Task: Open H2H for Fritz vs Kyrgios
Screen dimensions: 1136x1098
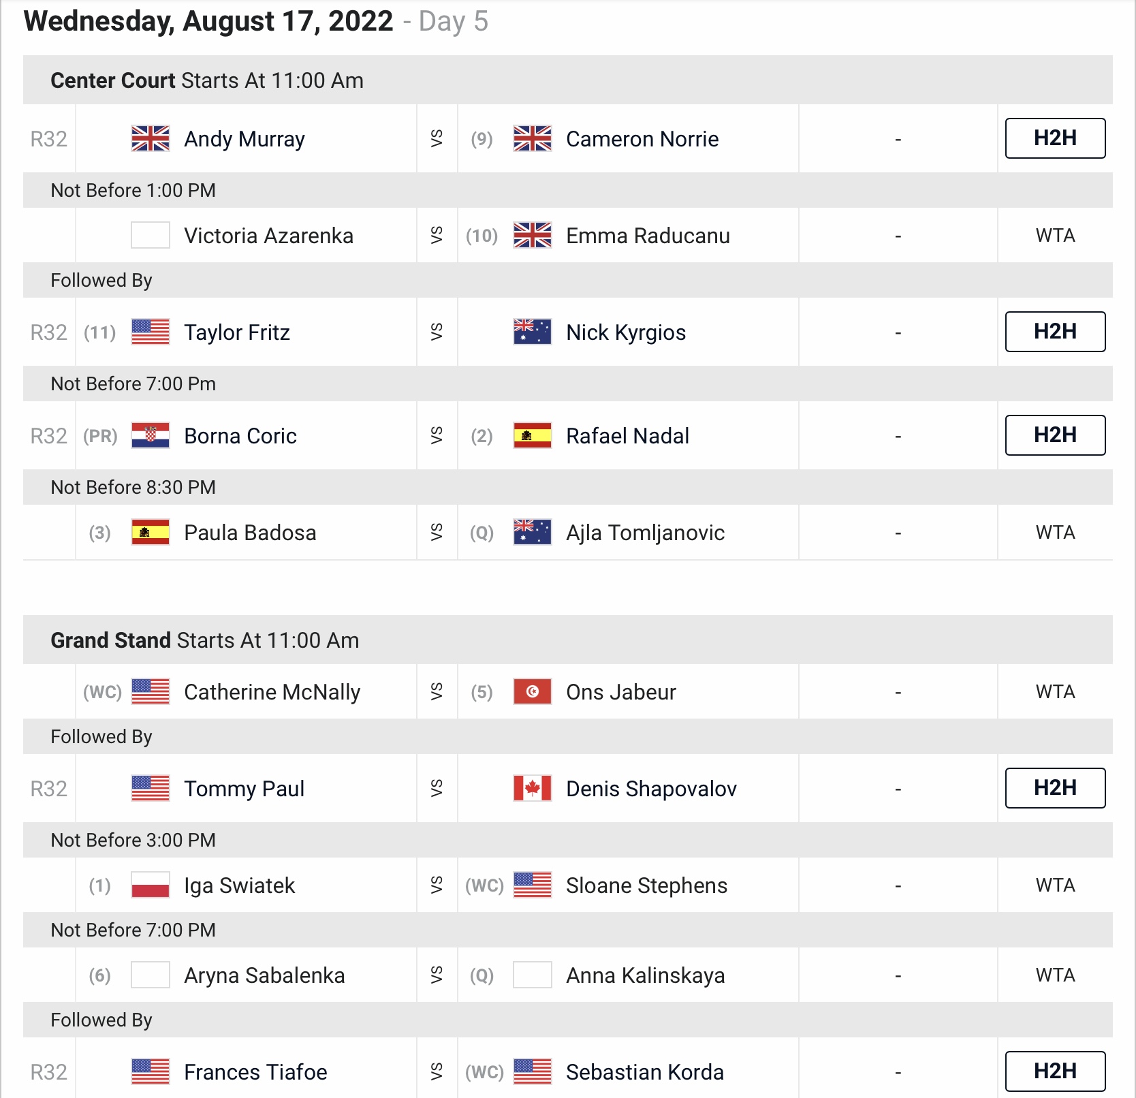Action: click(x=1055, y=332)
